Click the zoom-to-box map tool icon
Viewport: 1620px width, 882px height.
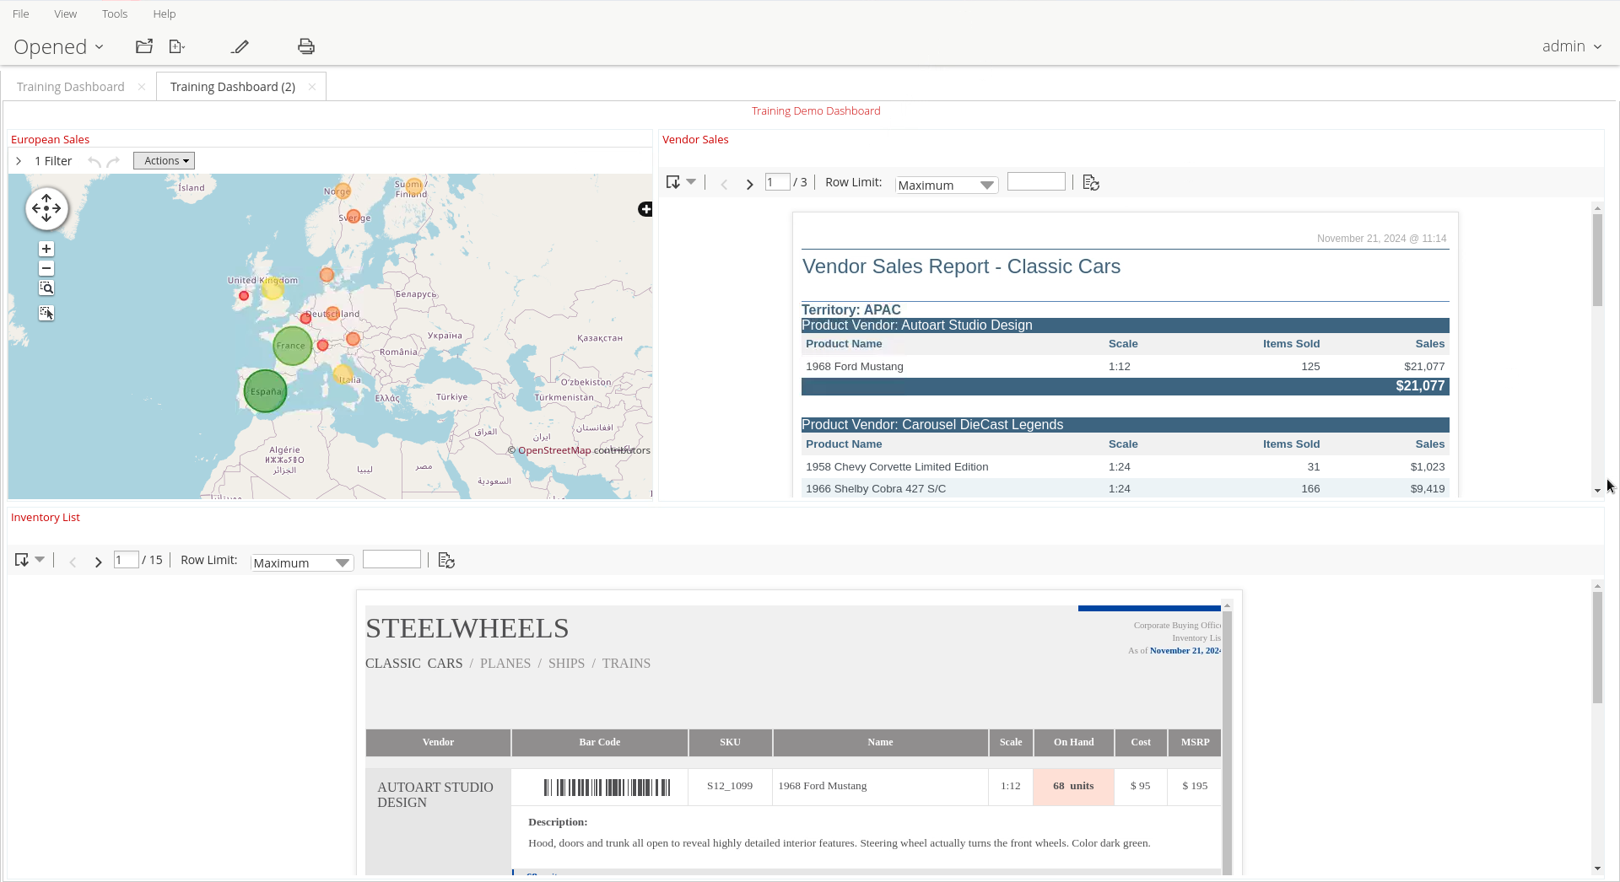tap(46, 288)
